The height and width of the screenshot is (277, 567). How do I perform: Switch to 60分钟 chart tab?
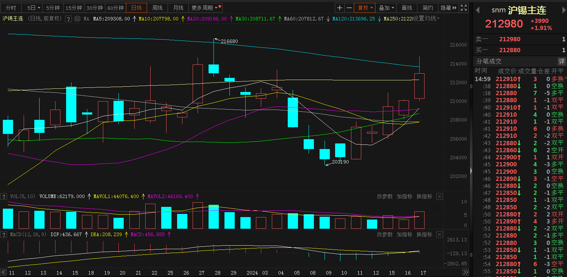pos(116,8)
